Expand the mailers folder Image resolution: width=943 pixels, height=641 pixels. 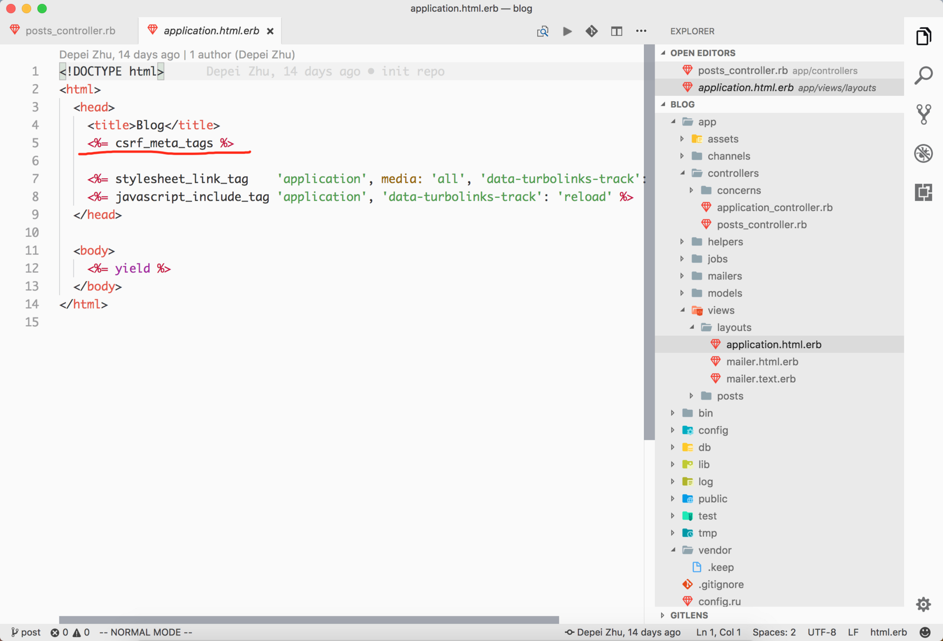(779, 276)
